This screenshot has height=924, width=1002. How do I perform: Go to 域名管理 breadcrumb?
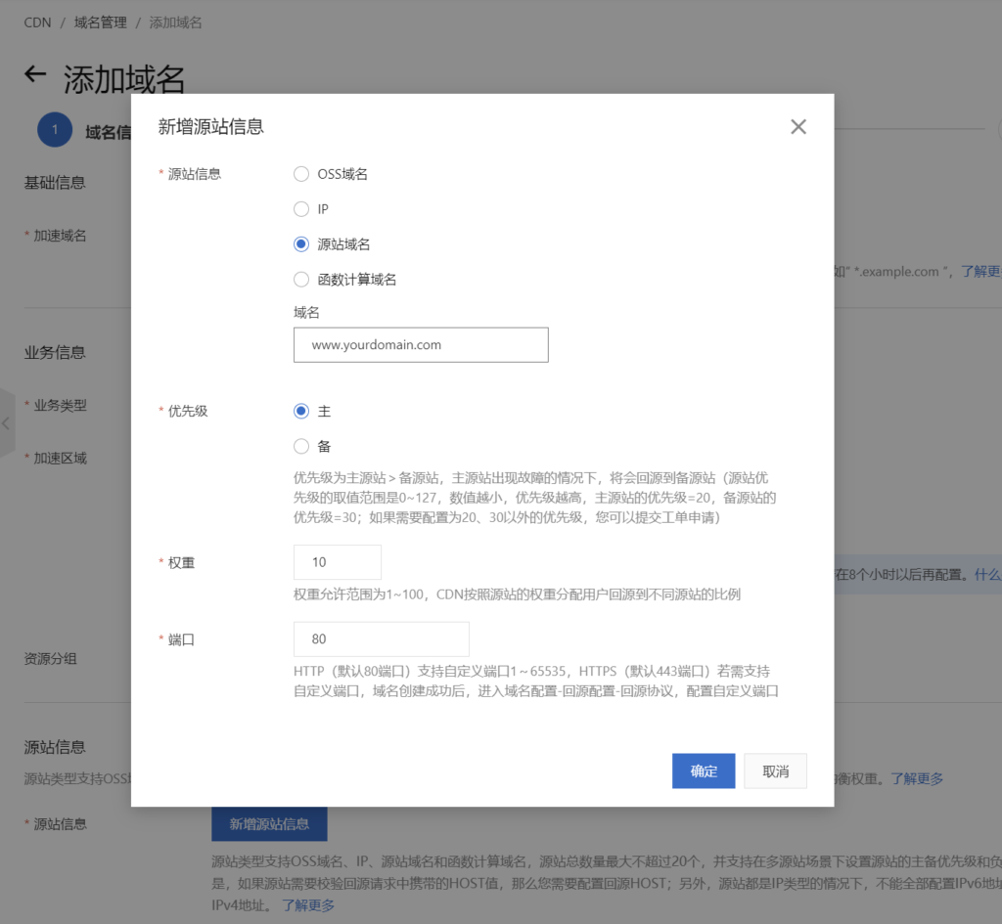[101, 22]
